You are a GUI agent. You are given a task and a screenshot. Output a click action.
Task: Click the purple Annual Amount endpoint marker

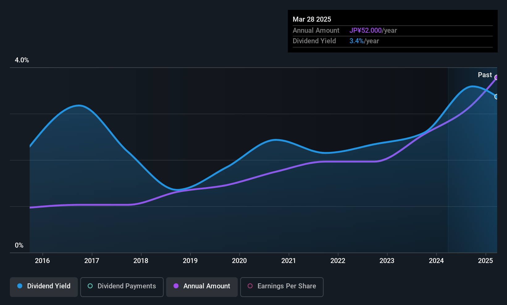click(x=497, y=77)
